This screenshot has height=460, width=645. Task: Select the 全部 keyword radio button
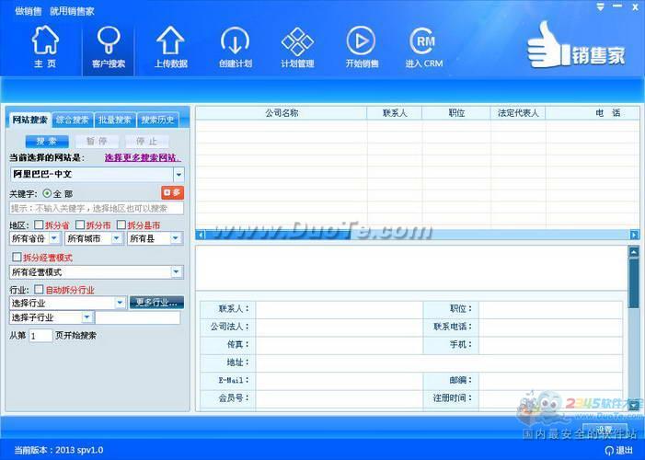[x=47, y=193]
